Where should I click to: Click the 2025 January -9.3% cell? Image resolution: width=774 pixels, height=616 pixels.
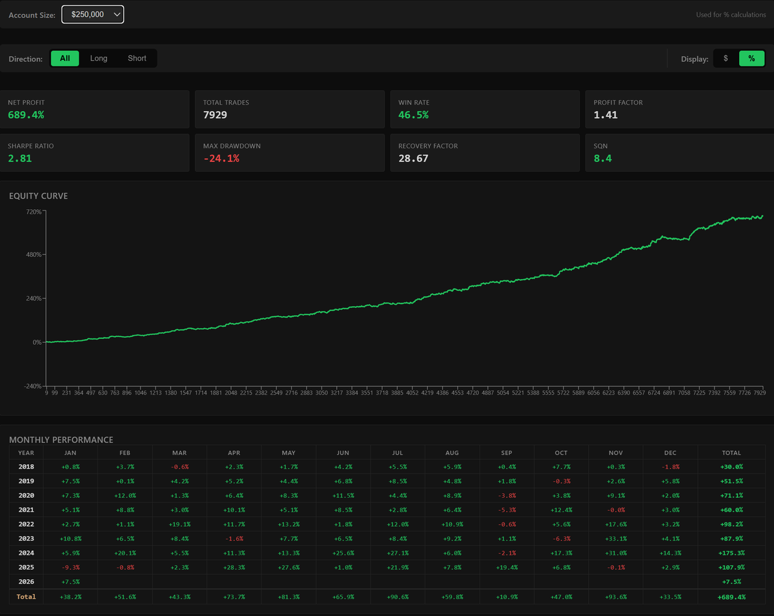pos(70,567)
